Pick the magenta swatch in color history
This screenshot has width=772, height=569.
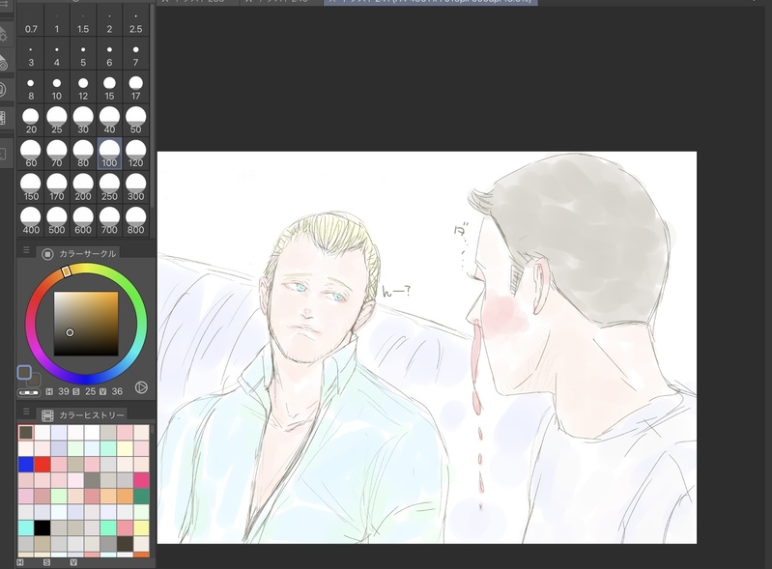(x=141, y=480)
